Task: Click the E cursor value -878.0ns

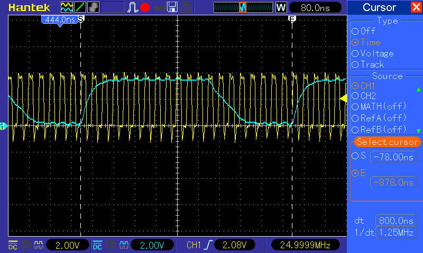Action: (394, 182)
